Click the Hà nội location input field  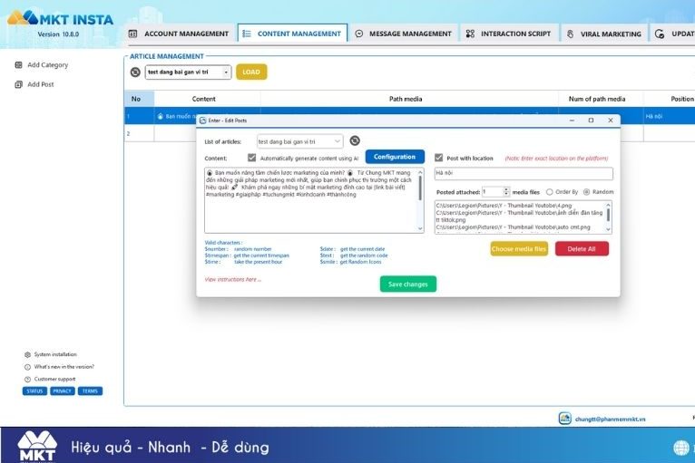coord(524,173)
